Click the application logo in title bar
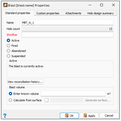 pyautogui.click(x=5, y=5)
